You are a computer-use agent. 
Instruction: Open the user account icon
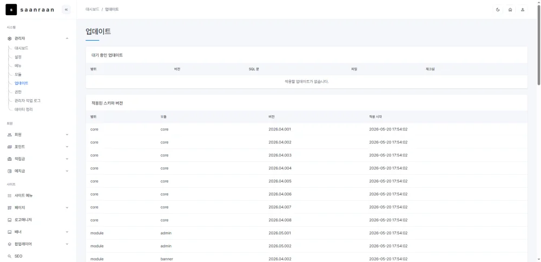pos(523,10)
